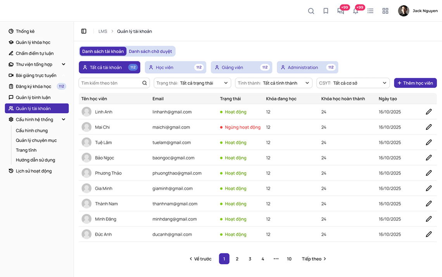The height and width of the screenshot is (277, 442).
Task: Click the Thêm học viên button
Action: click(415, 83)
